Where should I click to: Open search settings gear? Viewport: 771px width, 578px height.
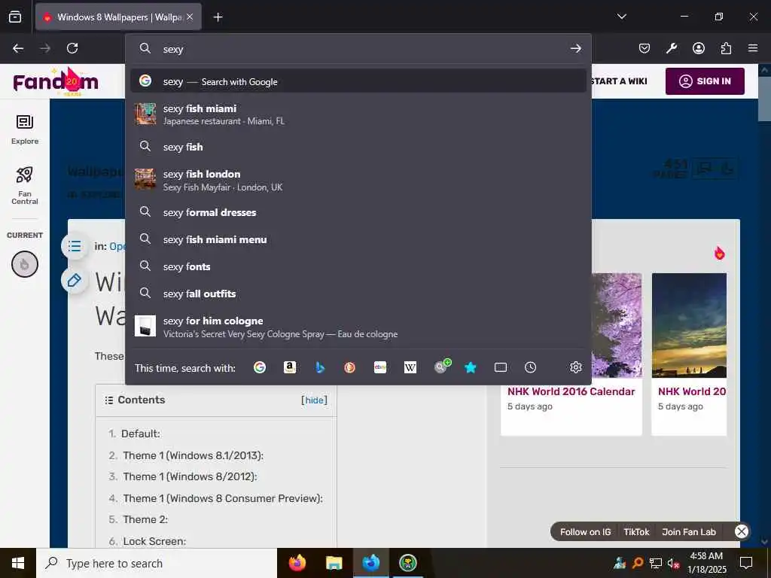576,367
